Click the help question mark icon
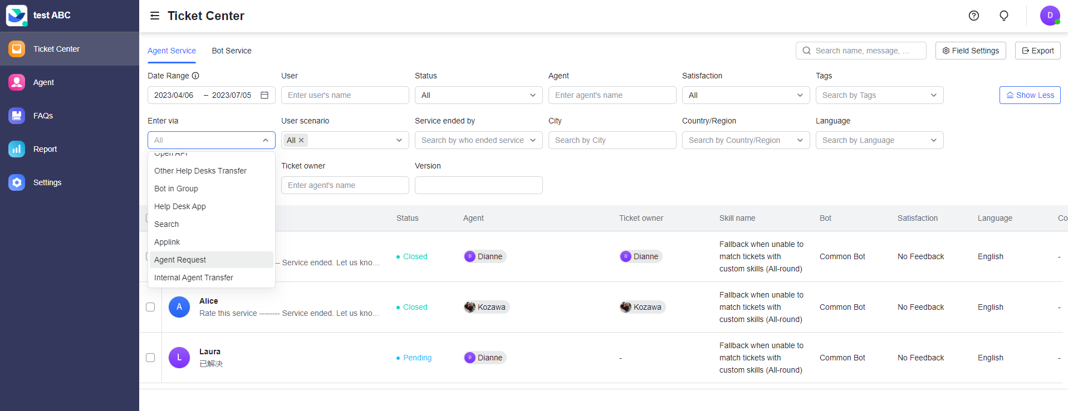 click(973, 16)
